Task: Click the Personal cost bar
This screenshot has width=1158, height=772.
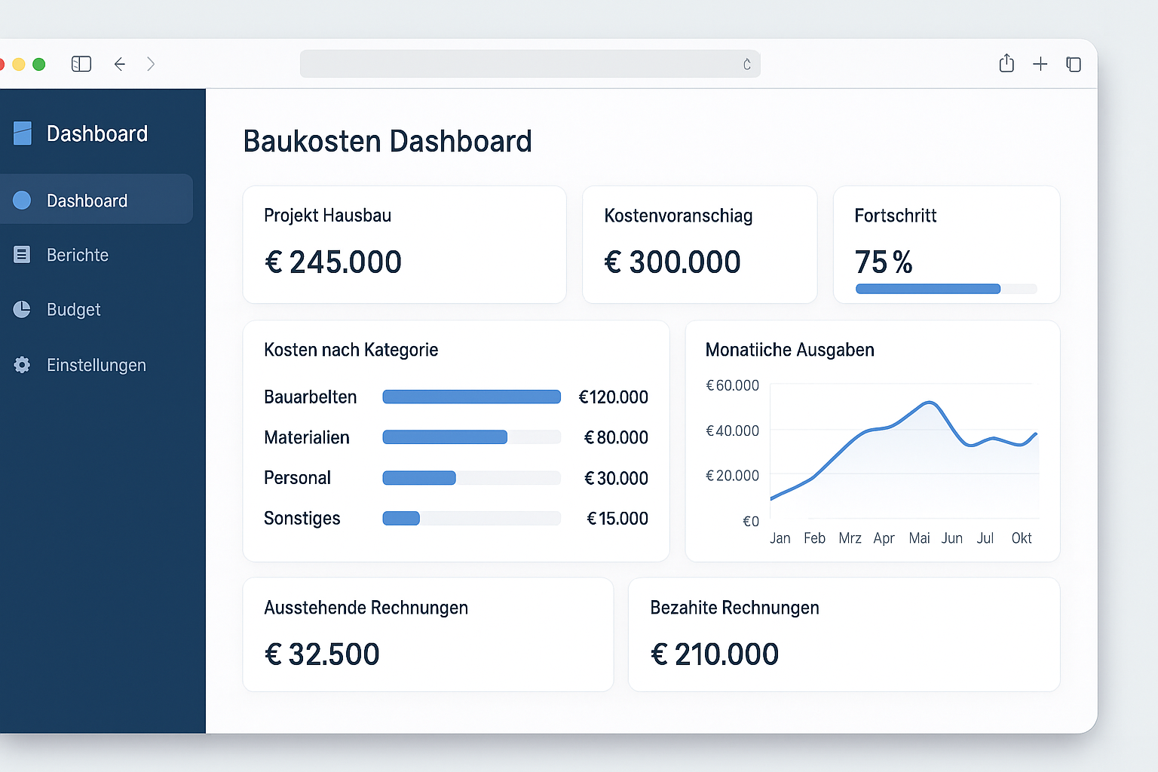Action: (x=472, y=477)
